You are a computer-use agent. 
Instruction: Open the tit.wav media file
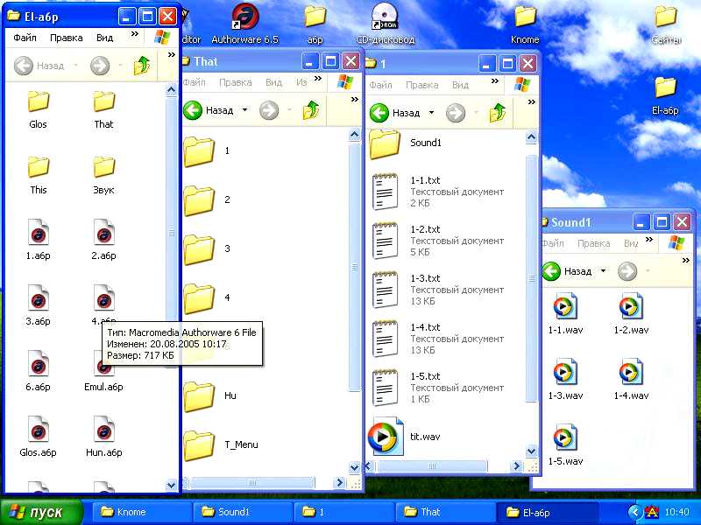[x=382, y=436]
